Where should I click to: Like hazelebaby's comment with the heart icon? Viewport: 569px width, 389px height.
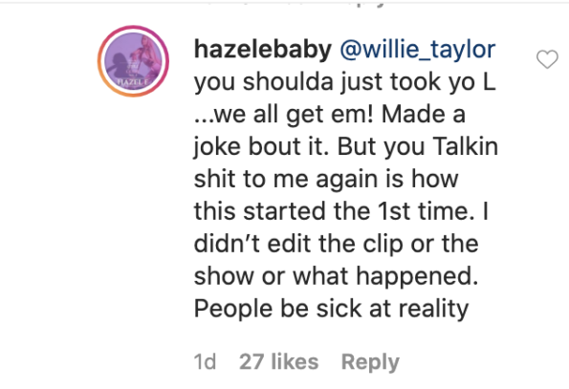(547, 59)
